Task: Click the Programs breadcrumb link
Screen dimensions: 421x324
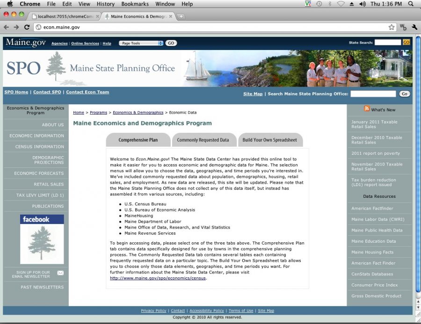Action: (x=98, y=113)
